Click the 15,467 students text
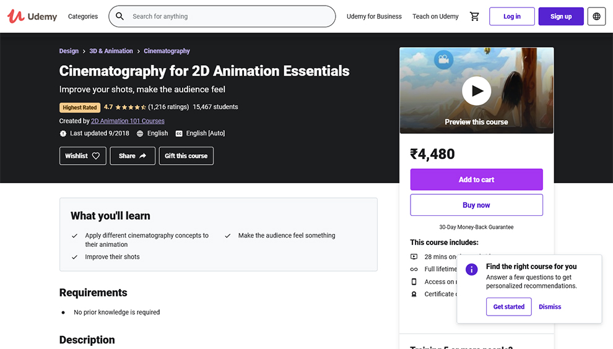The image size is (613, 349). coord(215,107)
